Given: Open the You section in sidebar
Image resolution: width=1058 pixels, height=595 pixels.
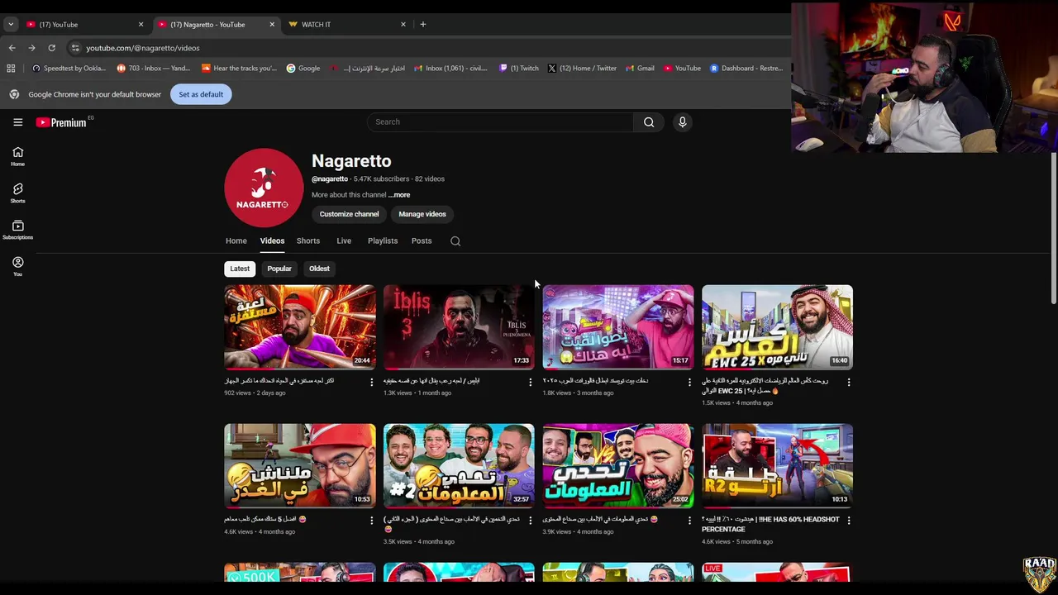Looking at the screenshot, I should tap(17, 266).
